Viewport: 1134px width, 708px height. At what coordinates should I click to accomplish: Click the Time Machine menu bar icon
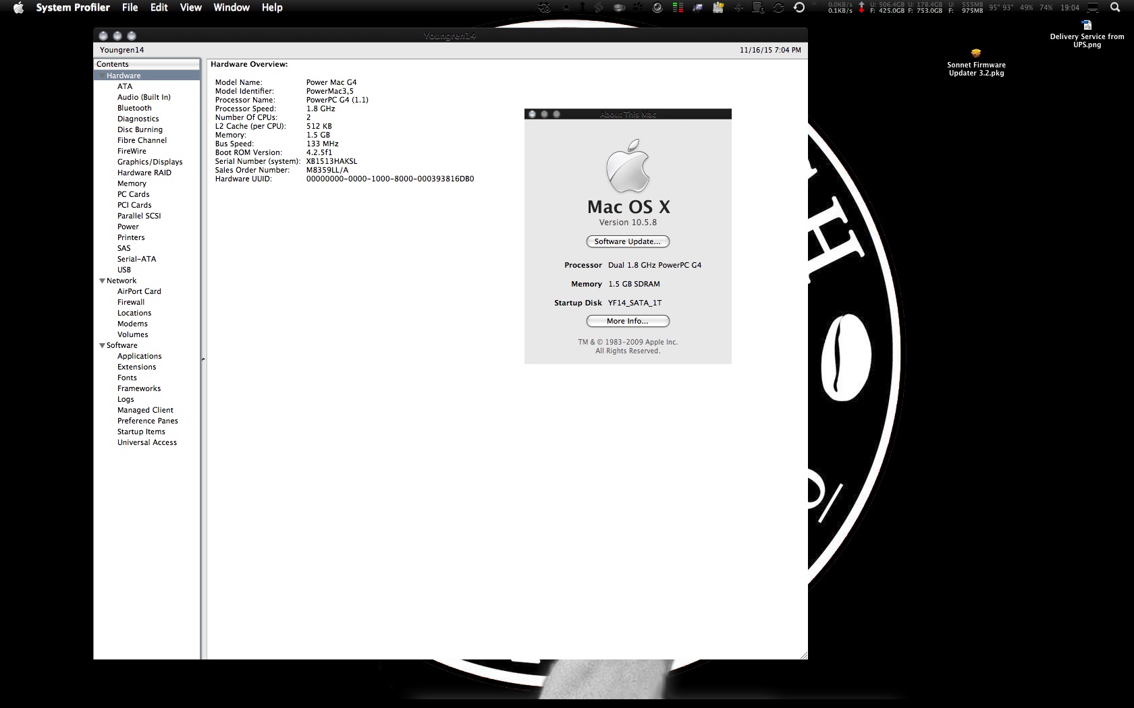pyautogui.click(x=799, y=7)
